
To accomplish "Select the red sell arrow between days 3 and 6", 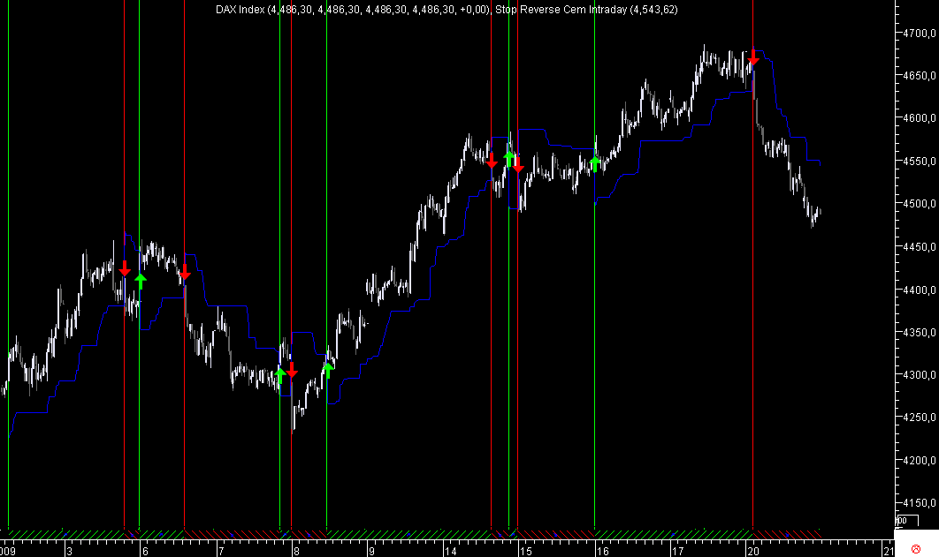I will point(125,268).
